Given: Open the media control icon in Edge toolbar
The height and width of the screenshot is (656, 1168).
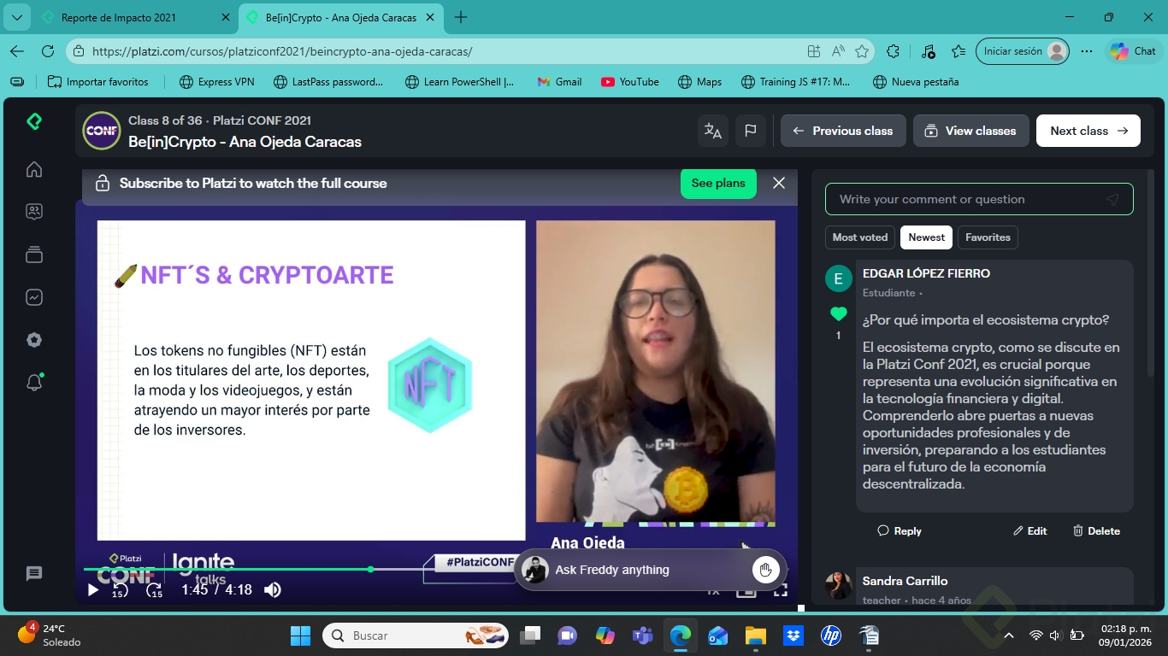Looking at the screenshot, I should coord(929,51).
